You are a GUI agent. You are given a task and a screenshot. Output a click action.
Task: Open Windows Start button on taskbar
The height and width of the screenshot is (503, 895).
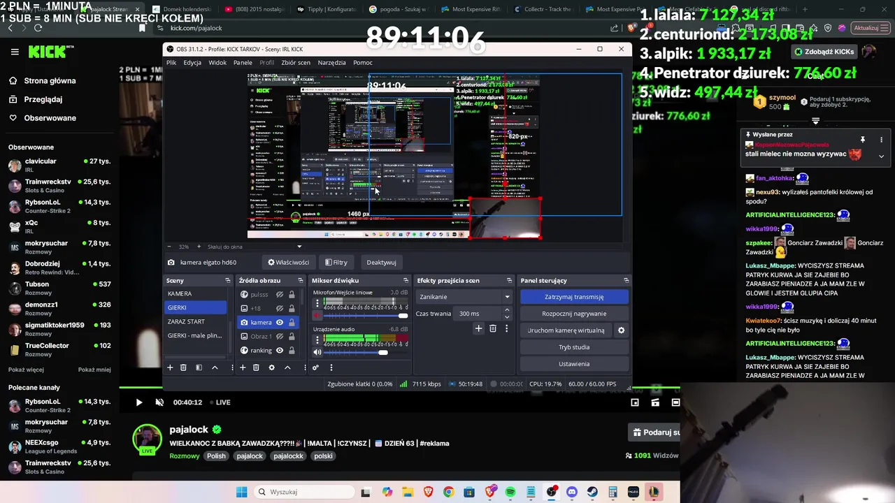[241, 492]
